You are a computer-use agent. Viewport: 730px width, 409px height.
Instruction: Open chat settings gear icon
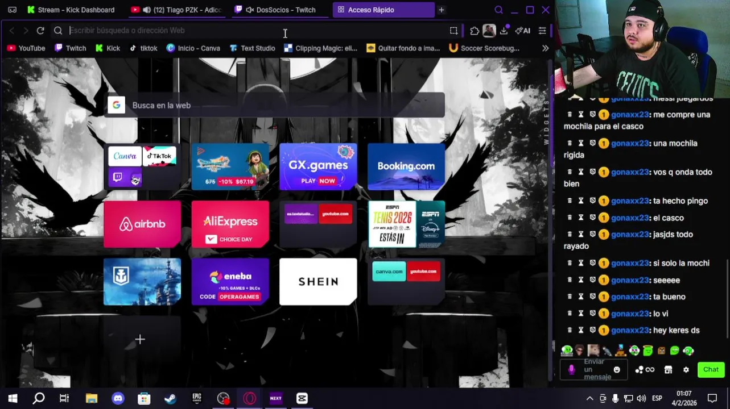(x=686, y=370)
